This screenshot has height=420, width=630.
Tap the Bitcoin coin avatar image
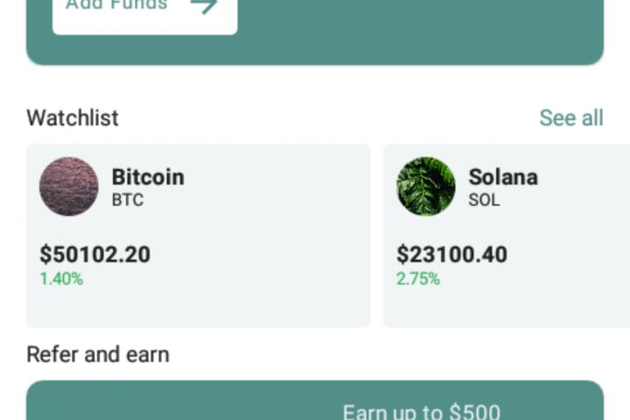coord(68,186)
